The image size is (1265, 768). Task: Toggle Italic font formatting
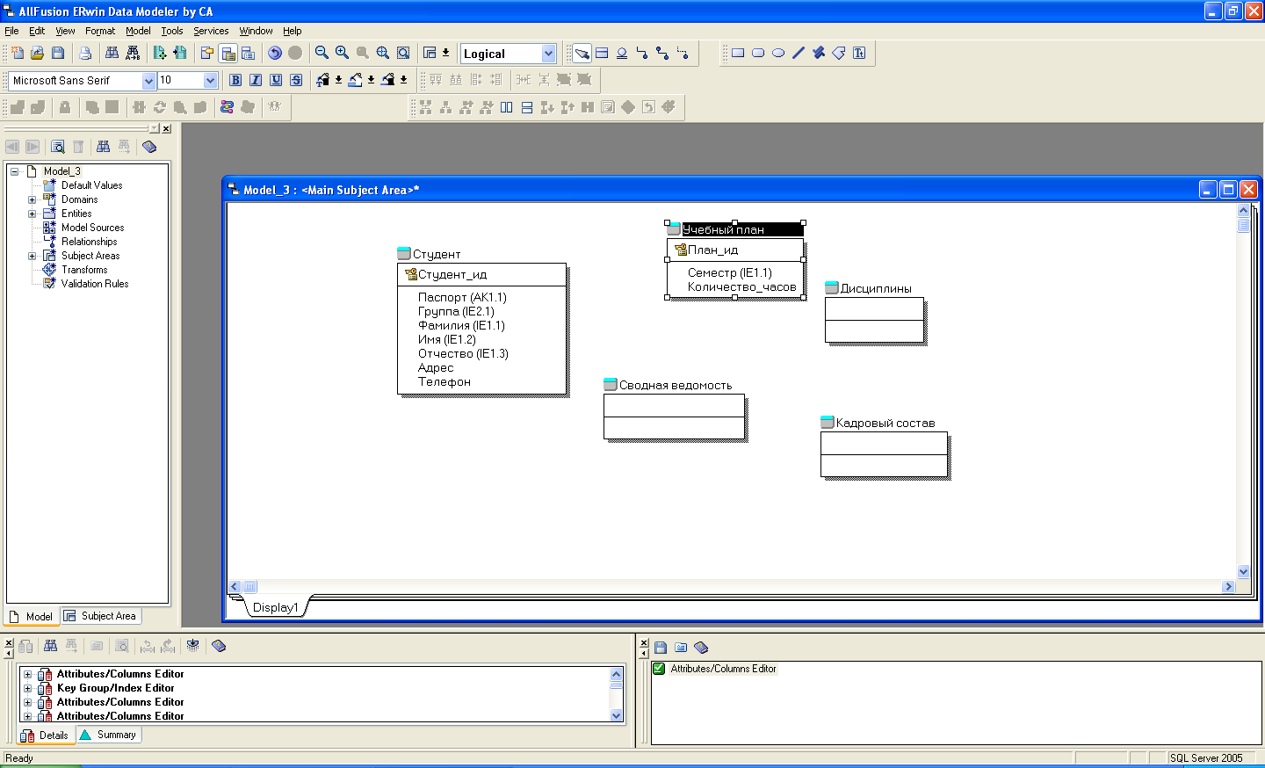click(x=256, y=80)
